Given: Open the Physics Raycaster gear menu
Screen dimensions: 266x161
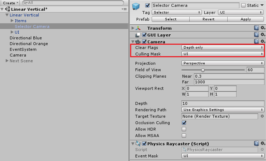Looking at the screenshot, I should [x=263, y=143].
